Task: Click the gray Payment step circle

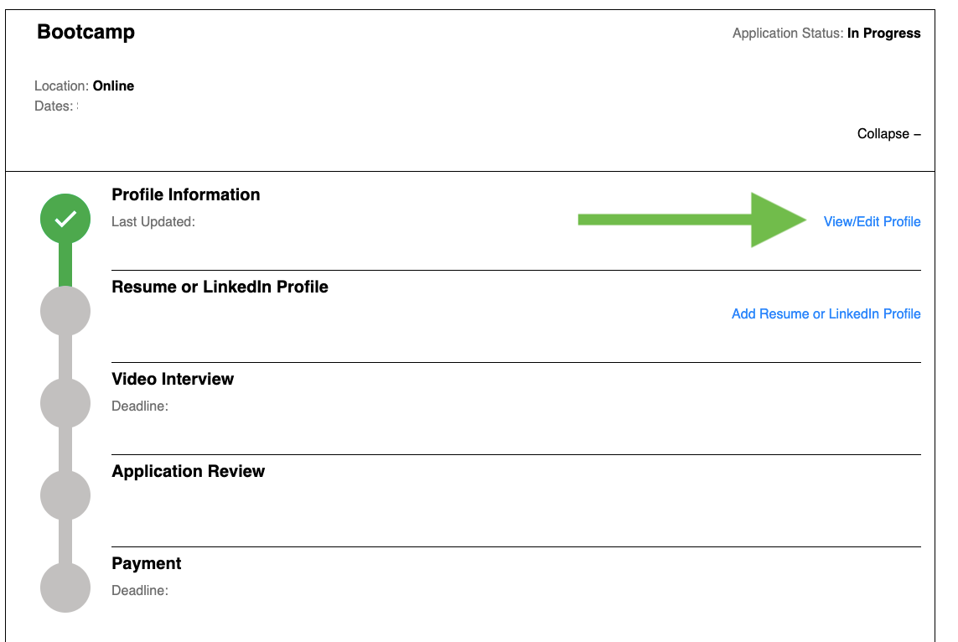Action: coord(65,588)
